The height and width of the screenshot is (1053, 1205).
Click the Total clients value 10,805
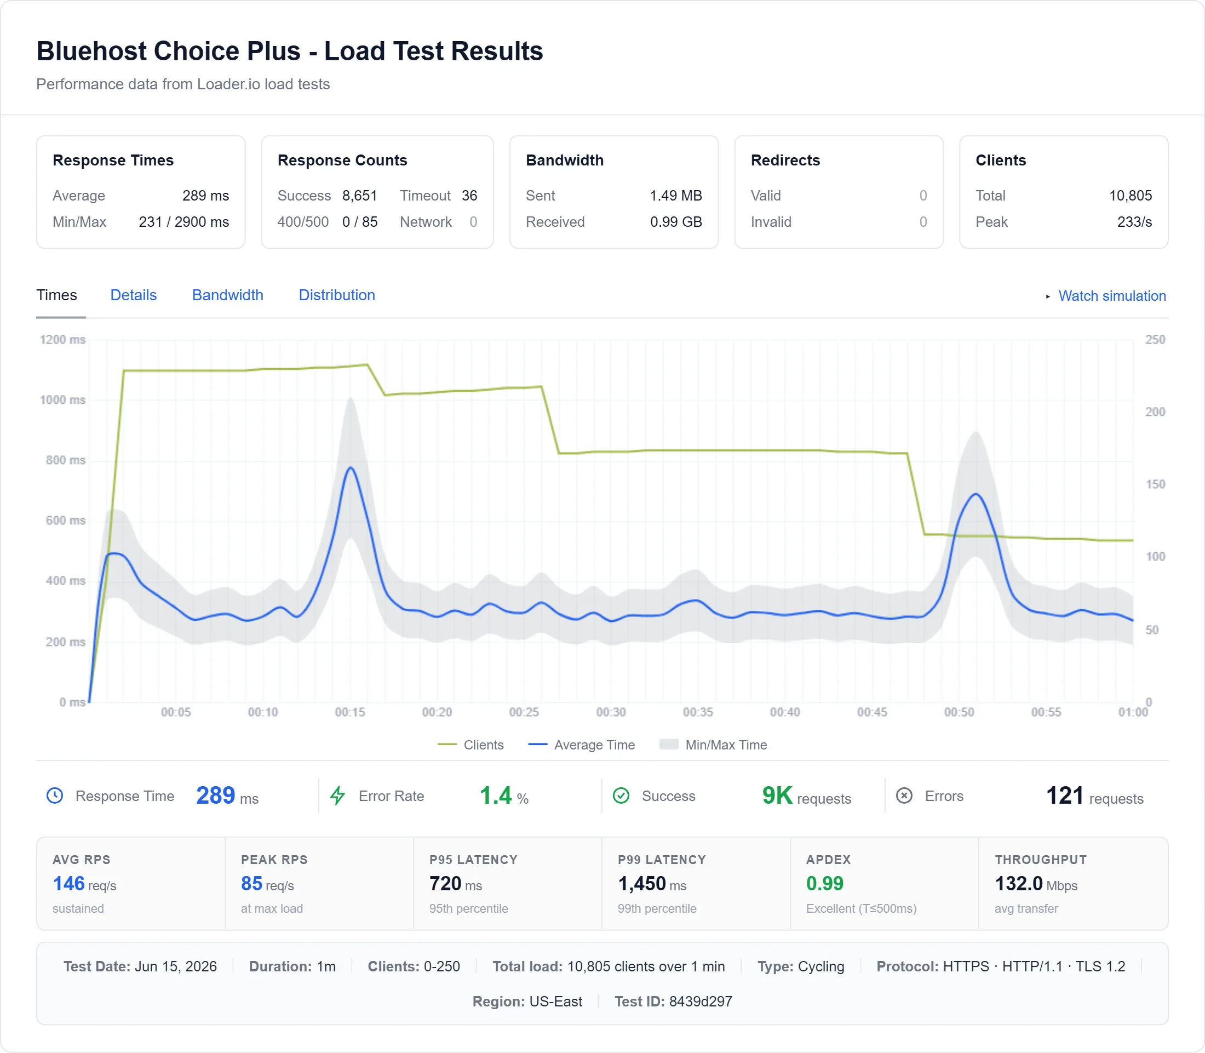(x=1131, y=196)
